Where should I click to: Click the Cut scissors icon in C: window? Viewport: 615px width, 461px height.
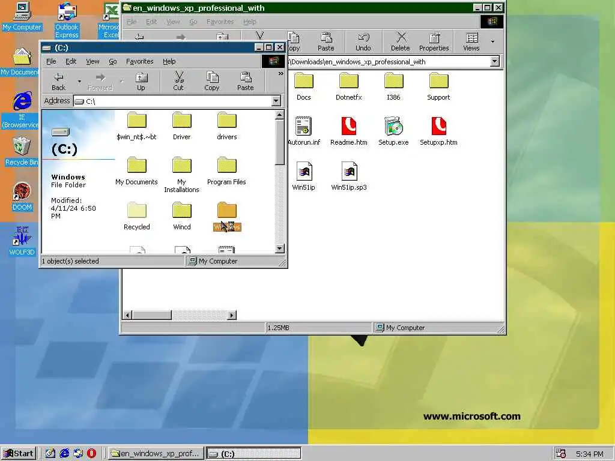click(x=178, y=82)
